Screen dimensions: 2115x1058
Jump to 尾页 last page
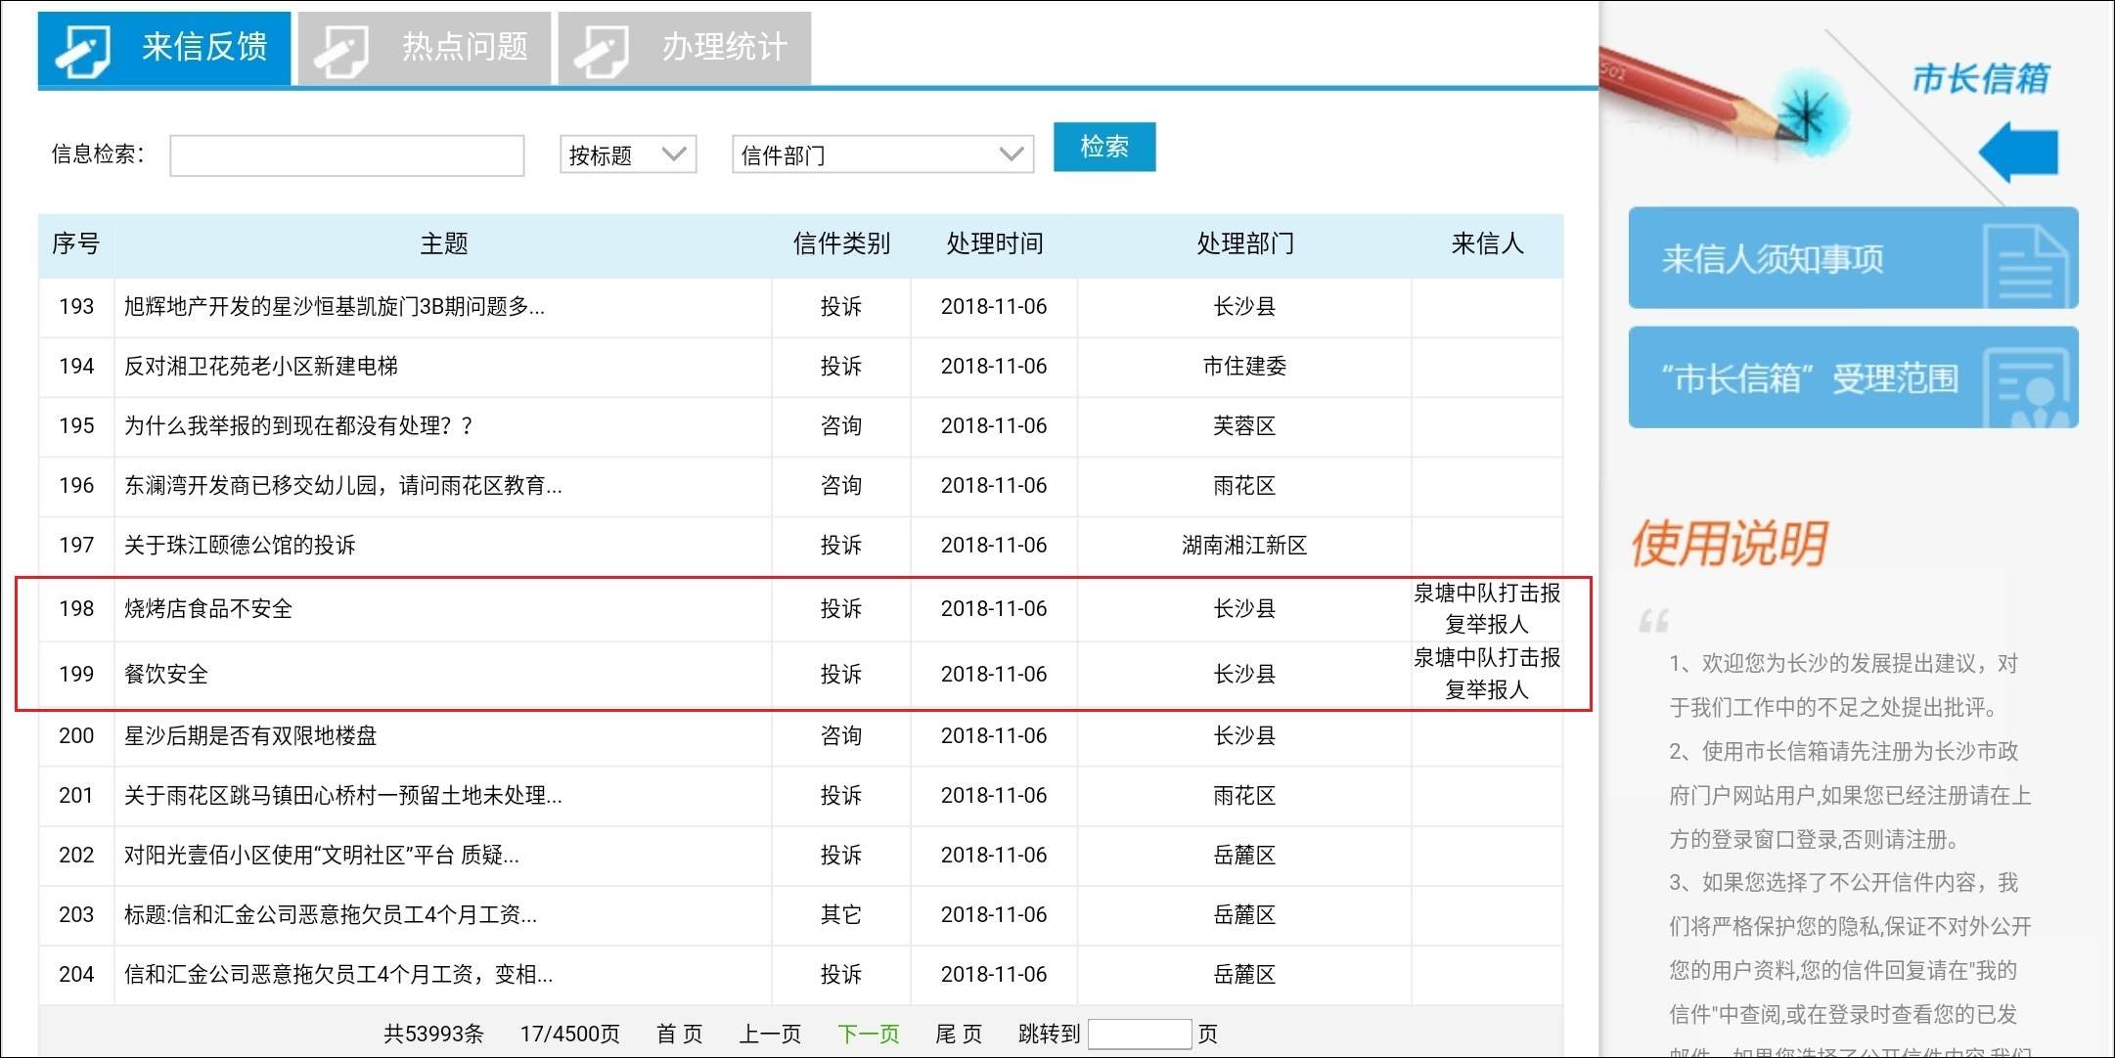click(958, 1034)
